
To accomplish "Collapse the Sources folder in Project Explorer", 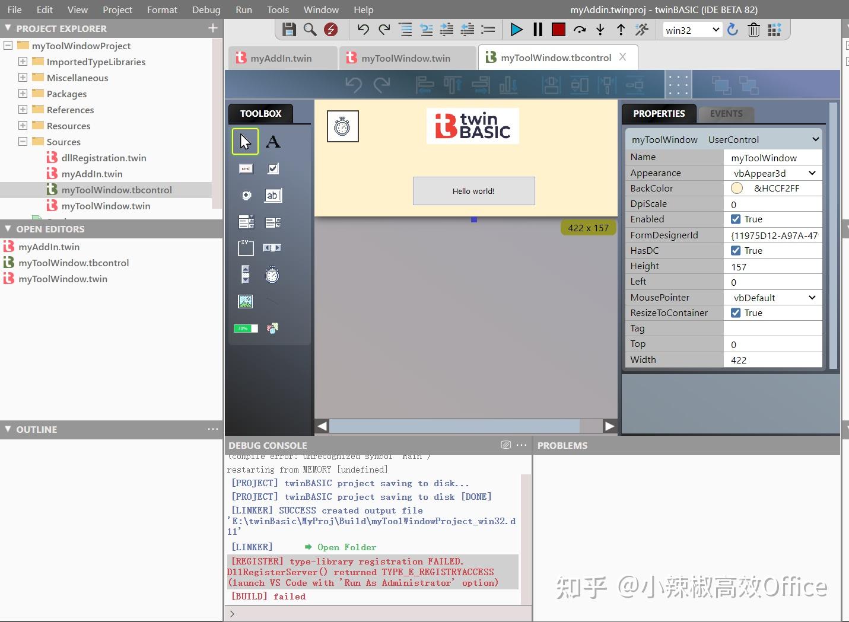I will pos(23,142).
